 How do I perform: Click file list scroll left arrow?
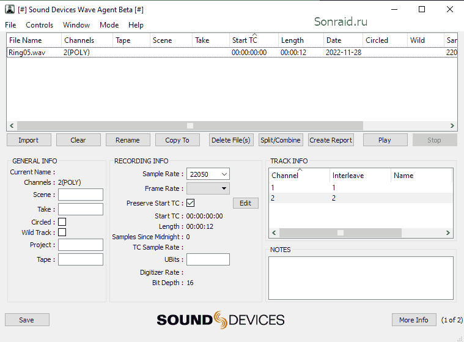pos(12,125)
